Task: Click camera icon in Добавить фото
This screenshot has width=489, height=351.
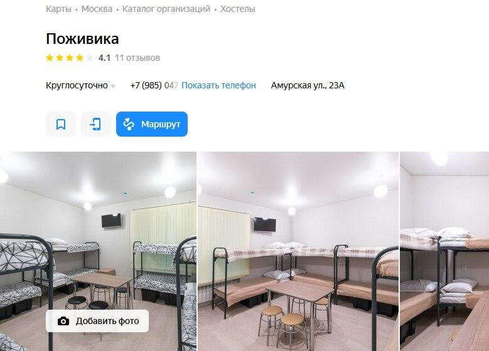Action: coord(63,321)
